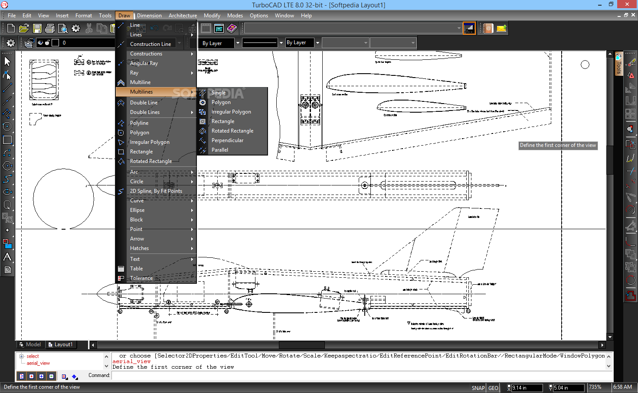Switch to the Model tab
Image resolution: width=638 pixels, height=393 pixels.
(30, 344)
